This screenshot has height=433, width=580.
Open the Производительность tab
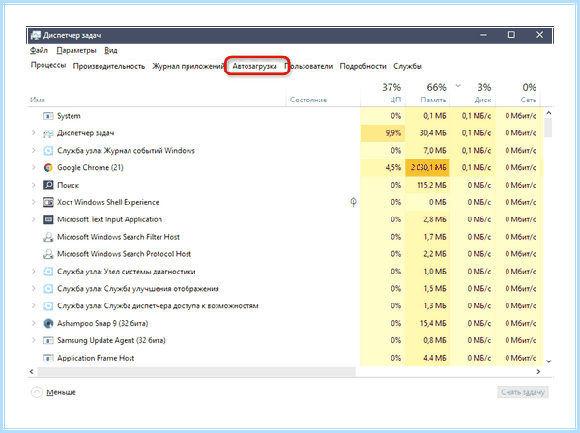(x=108, y=66)
